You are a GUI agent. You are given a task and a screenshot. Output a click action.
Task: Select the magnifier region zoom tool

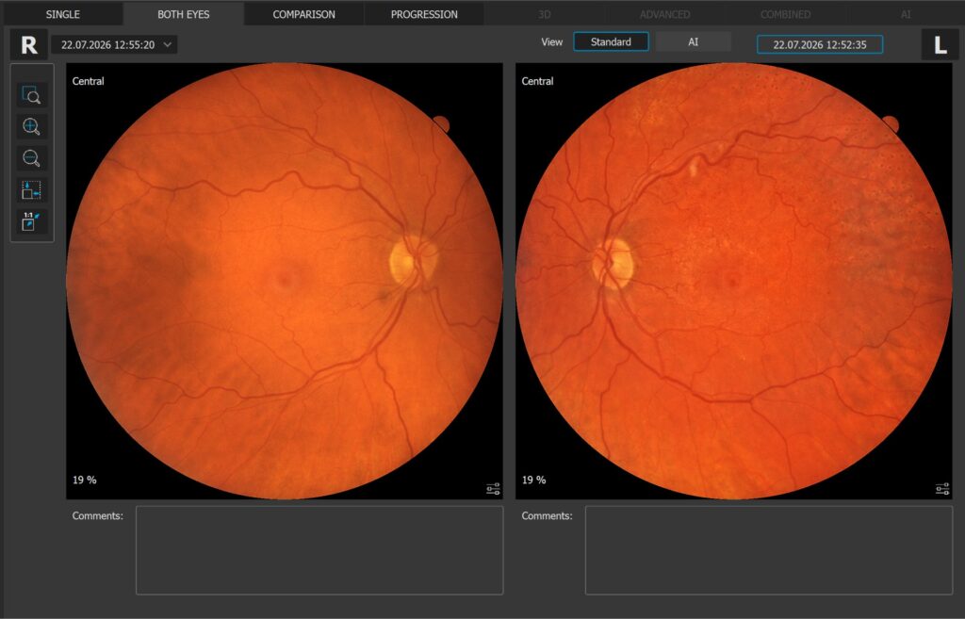(31, 95)
